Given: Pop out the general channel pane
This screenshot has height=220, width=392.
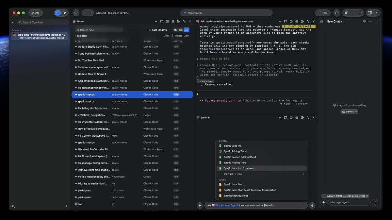Looking at the screenshot, I should coord(285,117).
